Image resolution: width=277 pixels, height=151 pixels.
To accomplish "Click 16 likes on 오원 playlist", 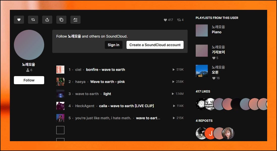I will [216, 78].
